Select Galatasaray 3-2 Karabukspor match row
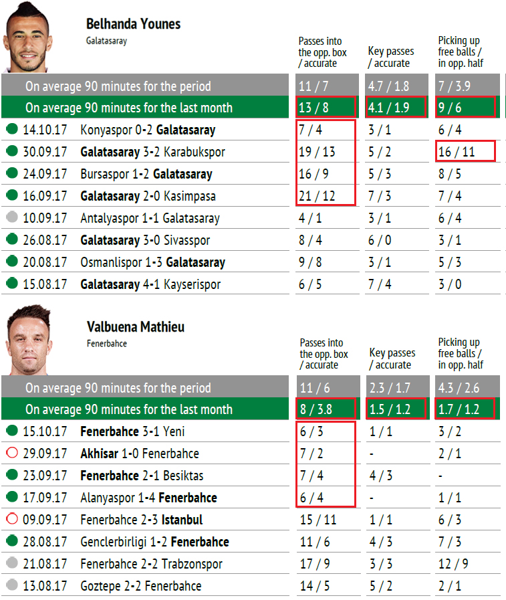 tap(251, 152)
